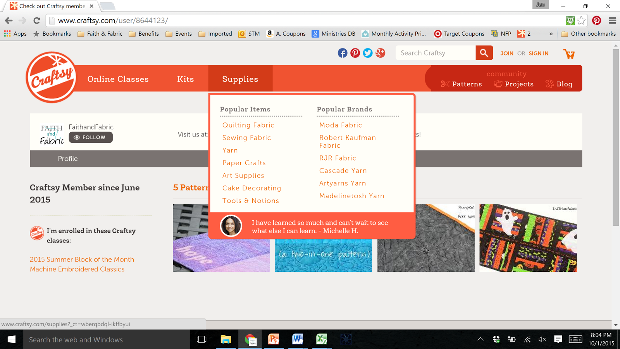Open Craftsy's Google Plus icon
This screenshot has height=349, width=620.
[x=380, y=53]
